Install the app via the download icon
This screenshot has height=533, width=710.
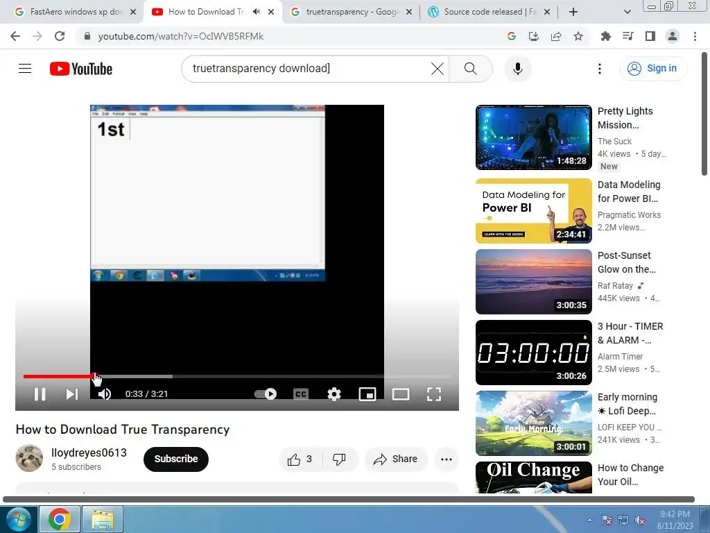coord(534,36)
